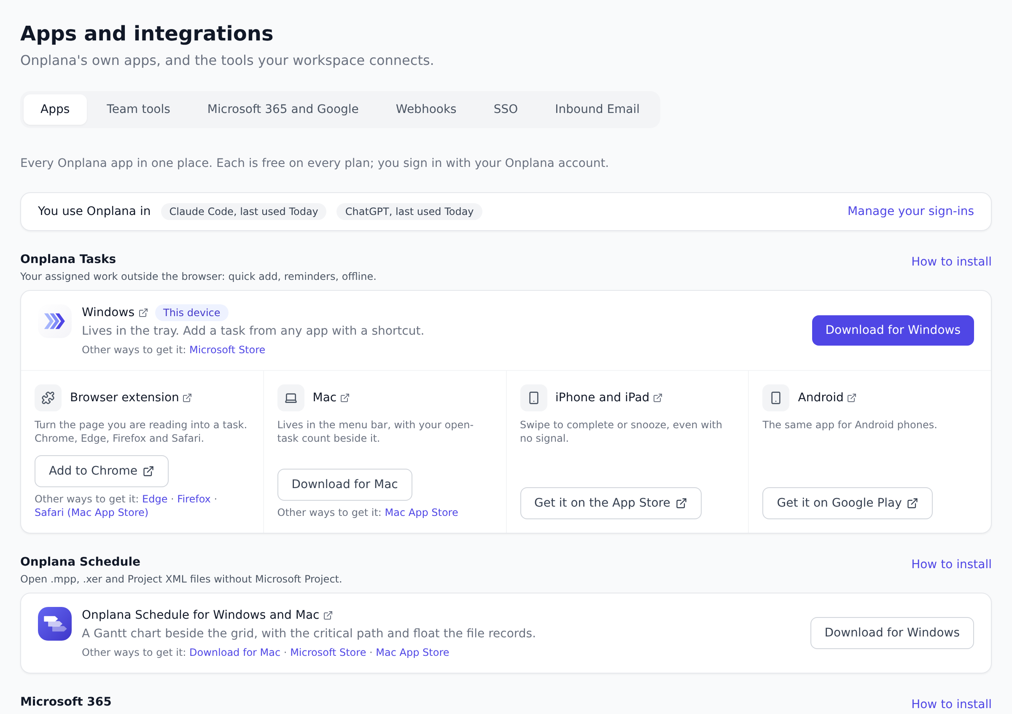Open Mac App Store link under Onplana Schedule

[x=412, y=652]
